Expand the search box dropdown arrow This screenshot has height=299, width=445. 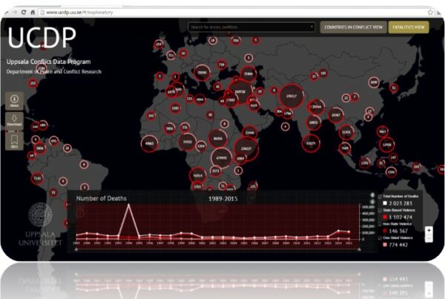pyautogui.click(x=311, y=27)
